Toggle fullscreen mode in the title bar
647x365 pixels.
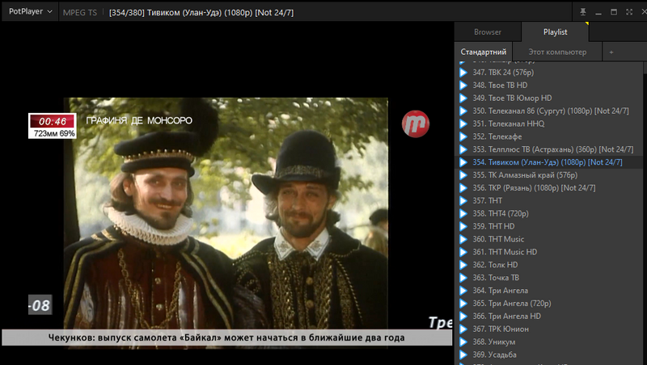tap(629, 12)
